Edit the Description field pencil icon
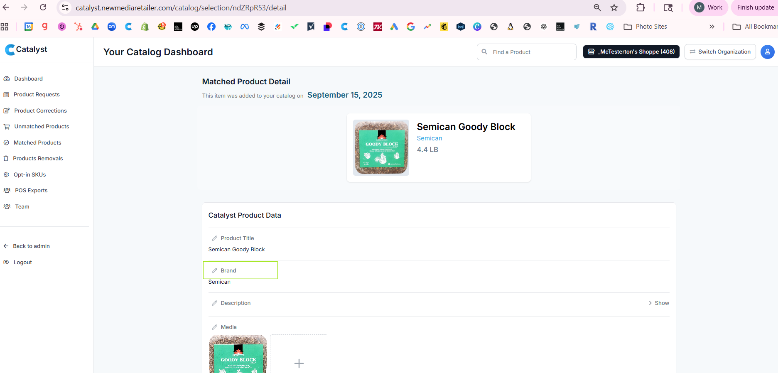778x373 pixels. [x=214, y=303]
